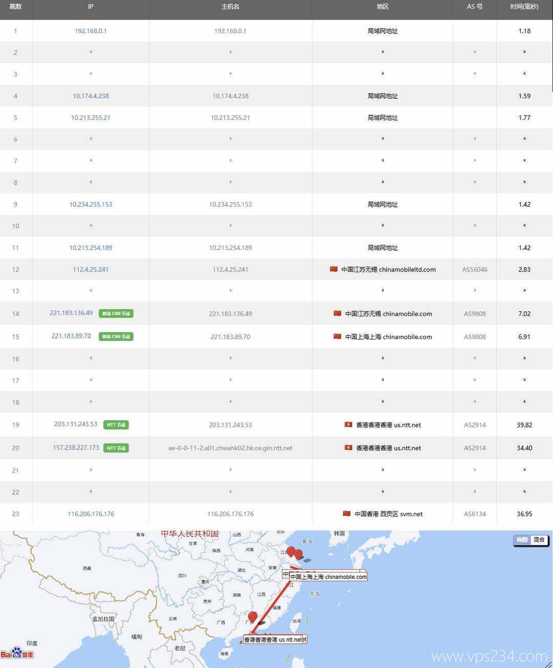Open the 157.238.227.173 IP link

(x=76, y=447)
